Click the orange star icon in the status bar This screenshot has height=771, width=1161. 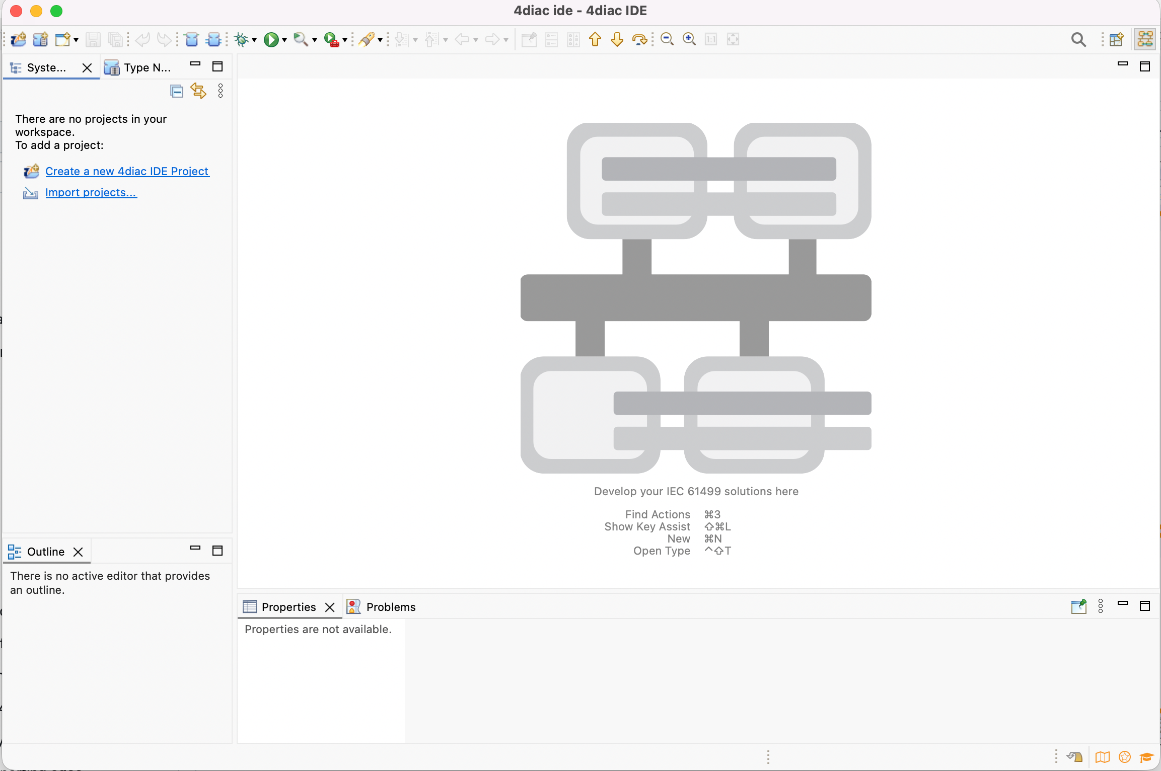tap(1125, 757)
